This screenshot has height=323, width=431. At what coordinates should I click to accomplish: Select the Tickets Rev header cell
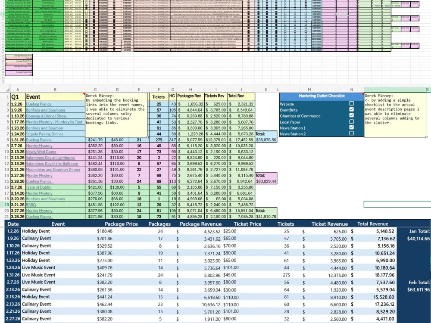(216, 97)
